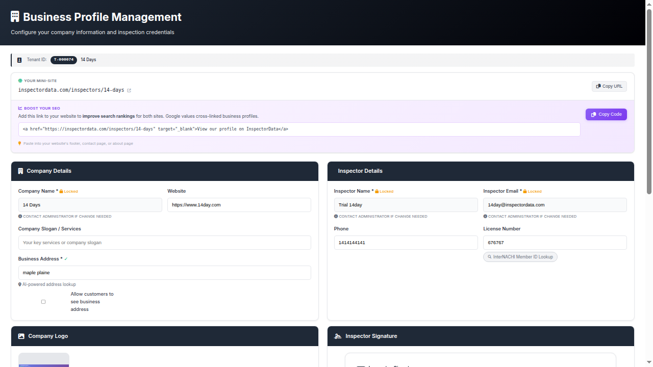Click inside the License Number field
This screenshot has width=653, height=367.
[555, 243]
